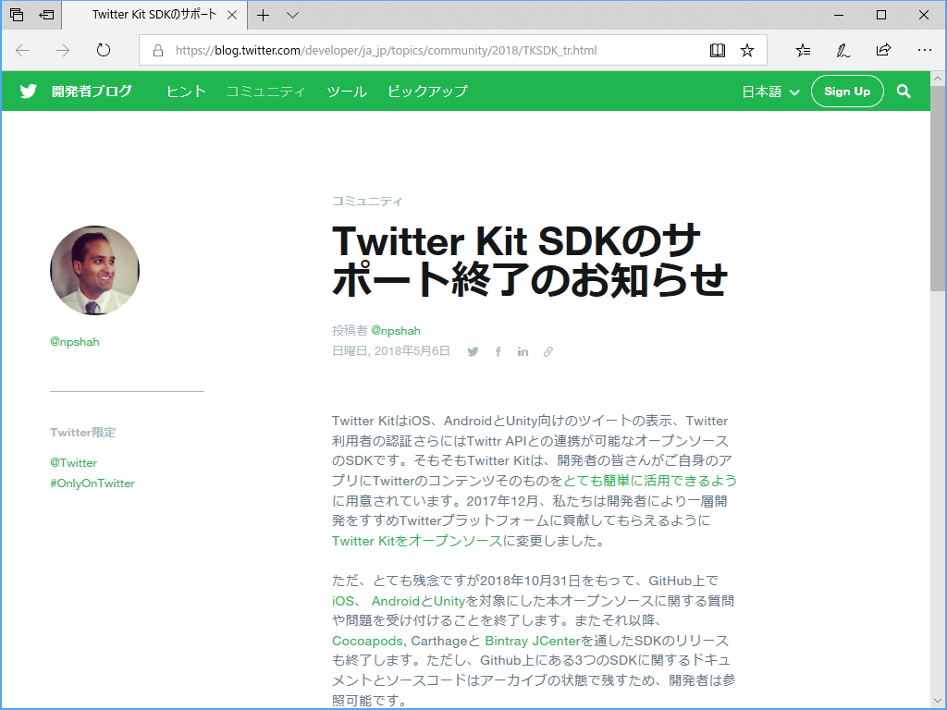Click the Sign Up button
Screen dimensions: 947x710
tap(847, 92)
